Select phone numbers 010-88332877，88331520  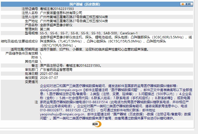[x=60, y=110]
